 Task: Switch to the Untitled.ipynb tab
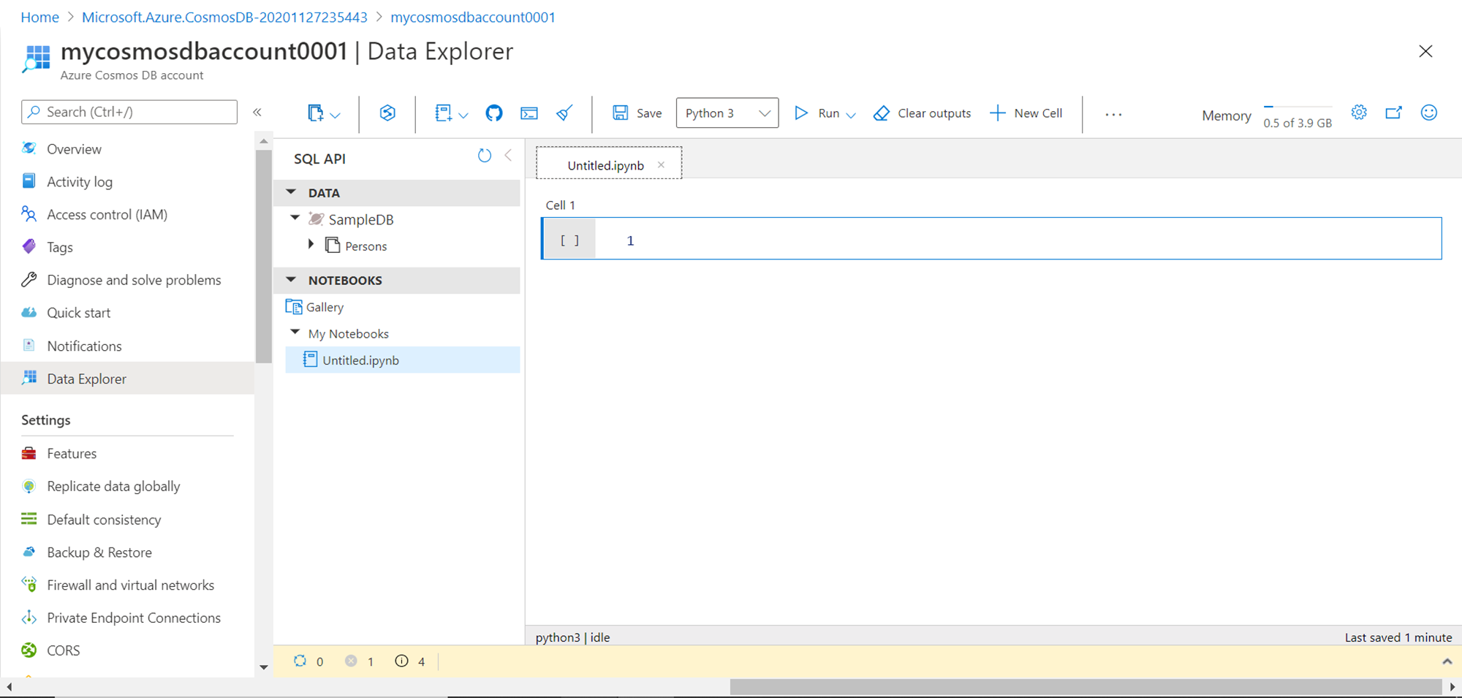click(x=605, y=165)
